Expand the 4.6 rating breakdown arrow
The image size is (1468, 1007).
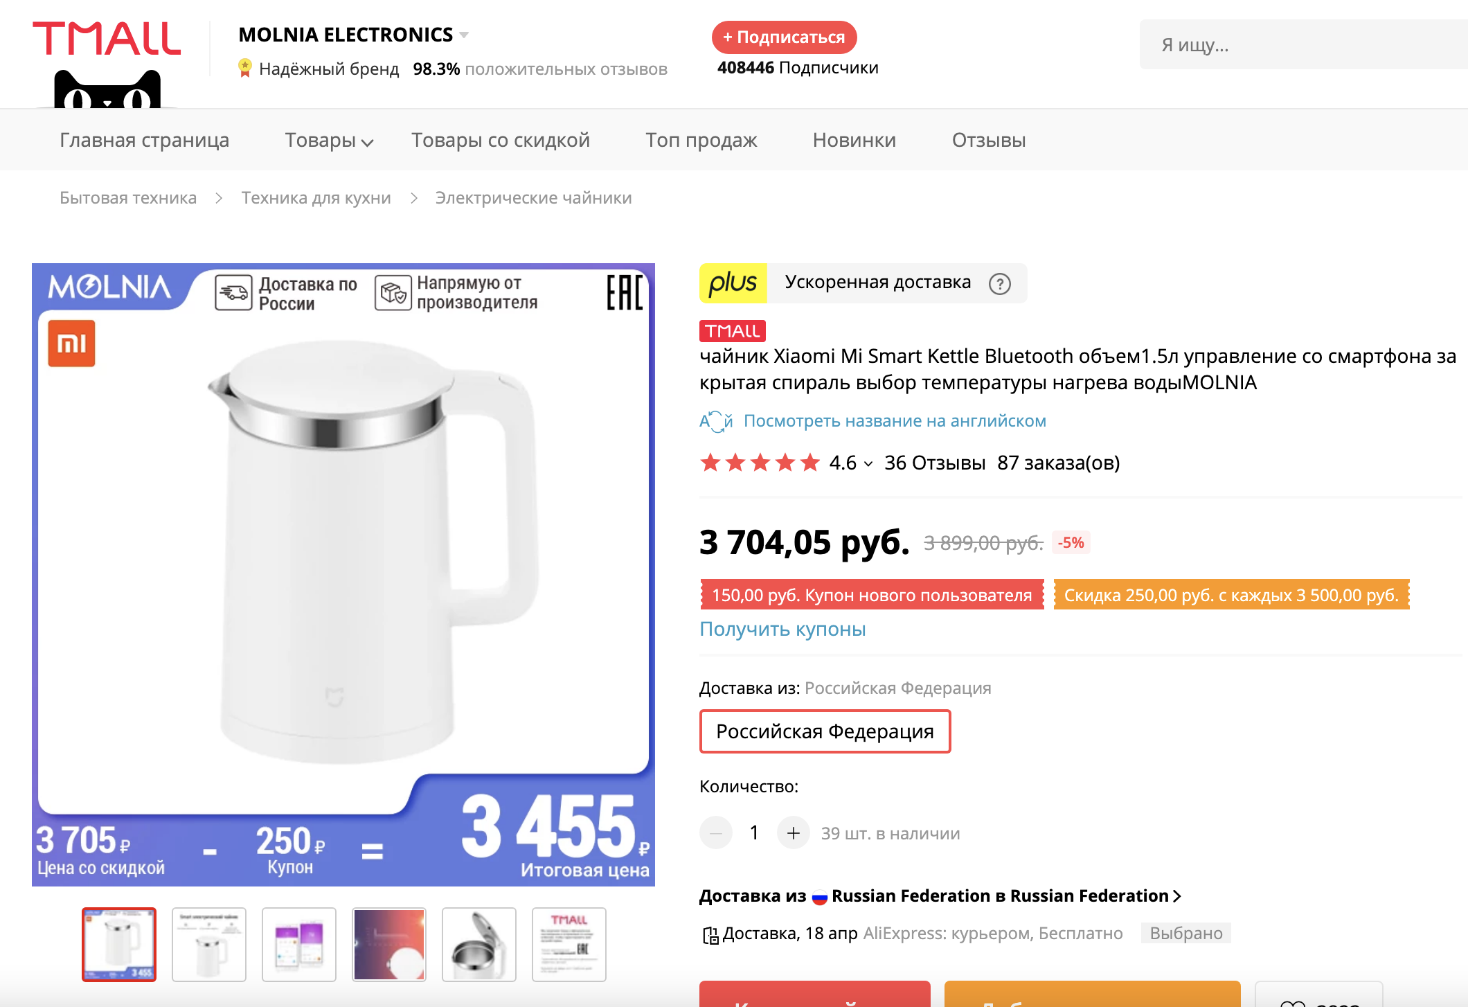pos(868,464)
